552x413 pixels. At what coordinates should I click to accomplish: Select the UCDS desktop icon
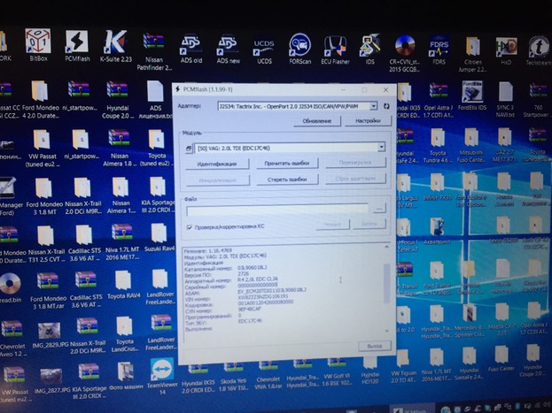click(x=264, y=46)
